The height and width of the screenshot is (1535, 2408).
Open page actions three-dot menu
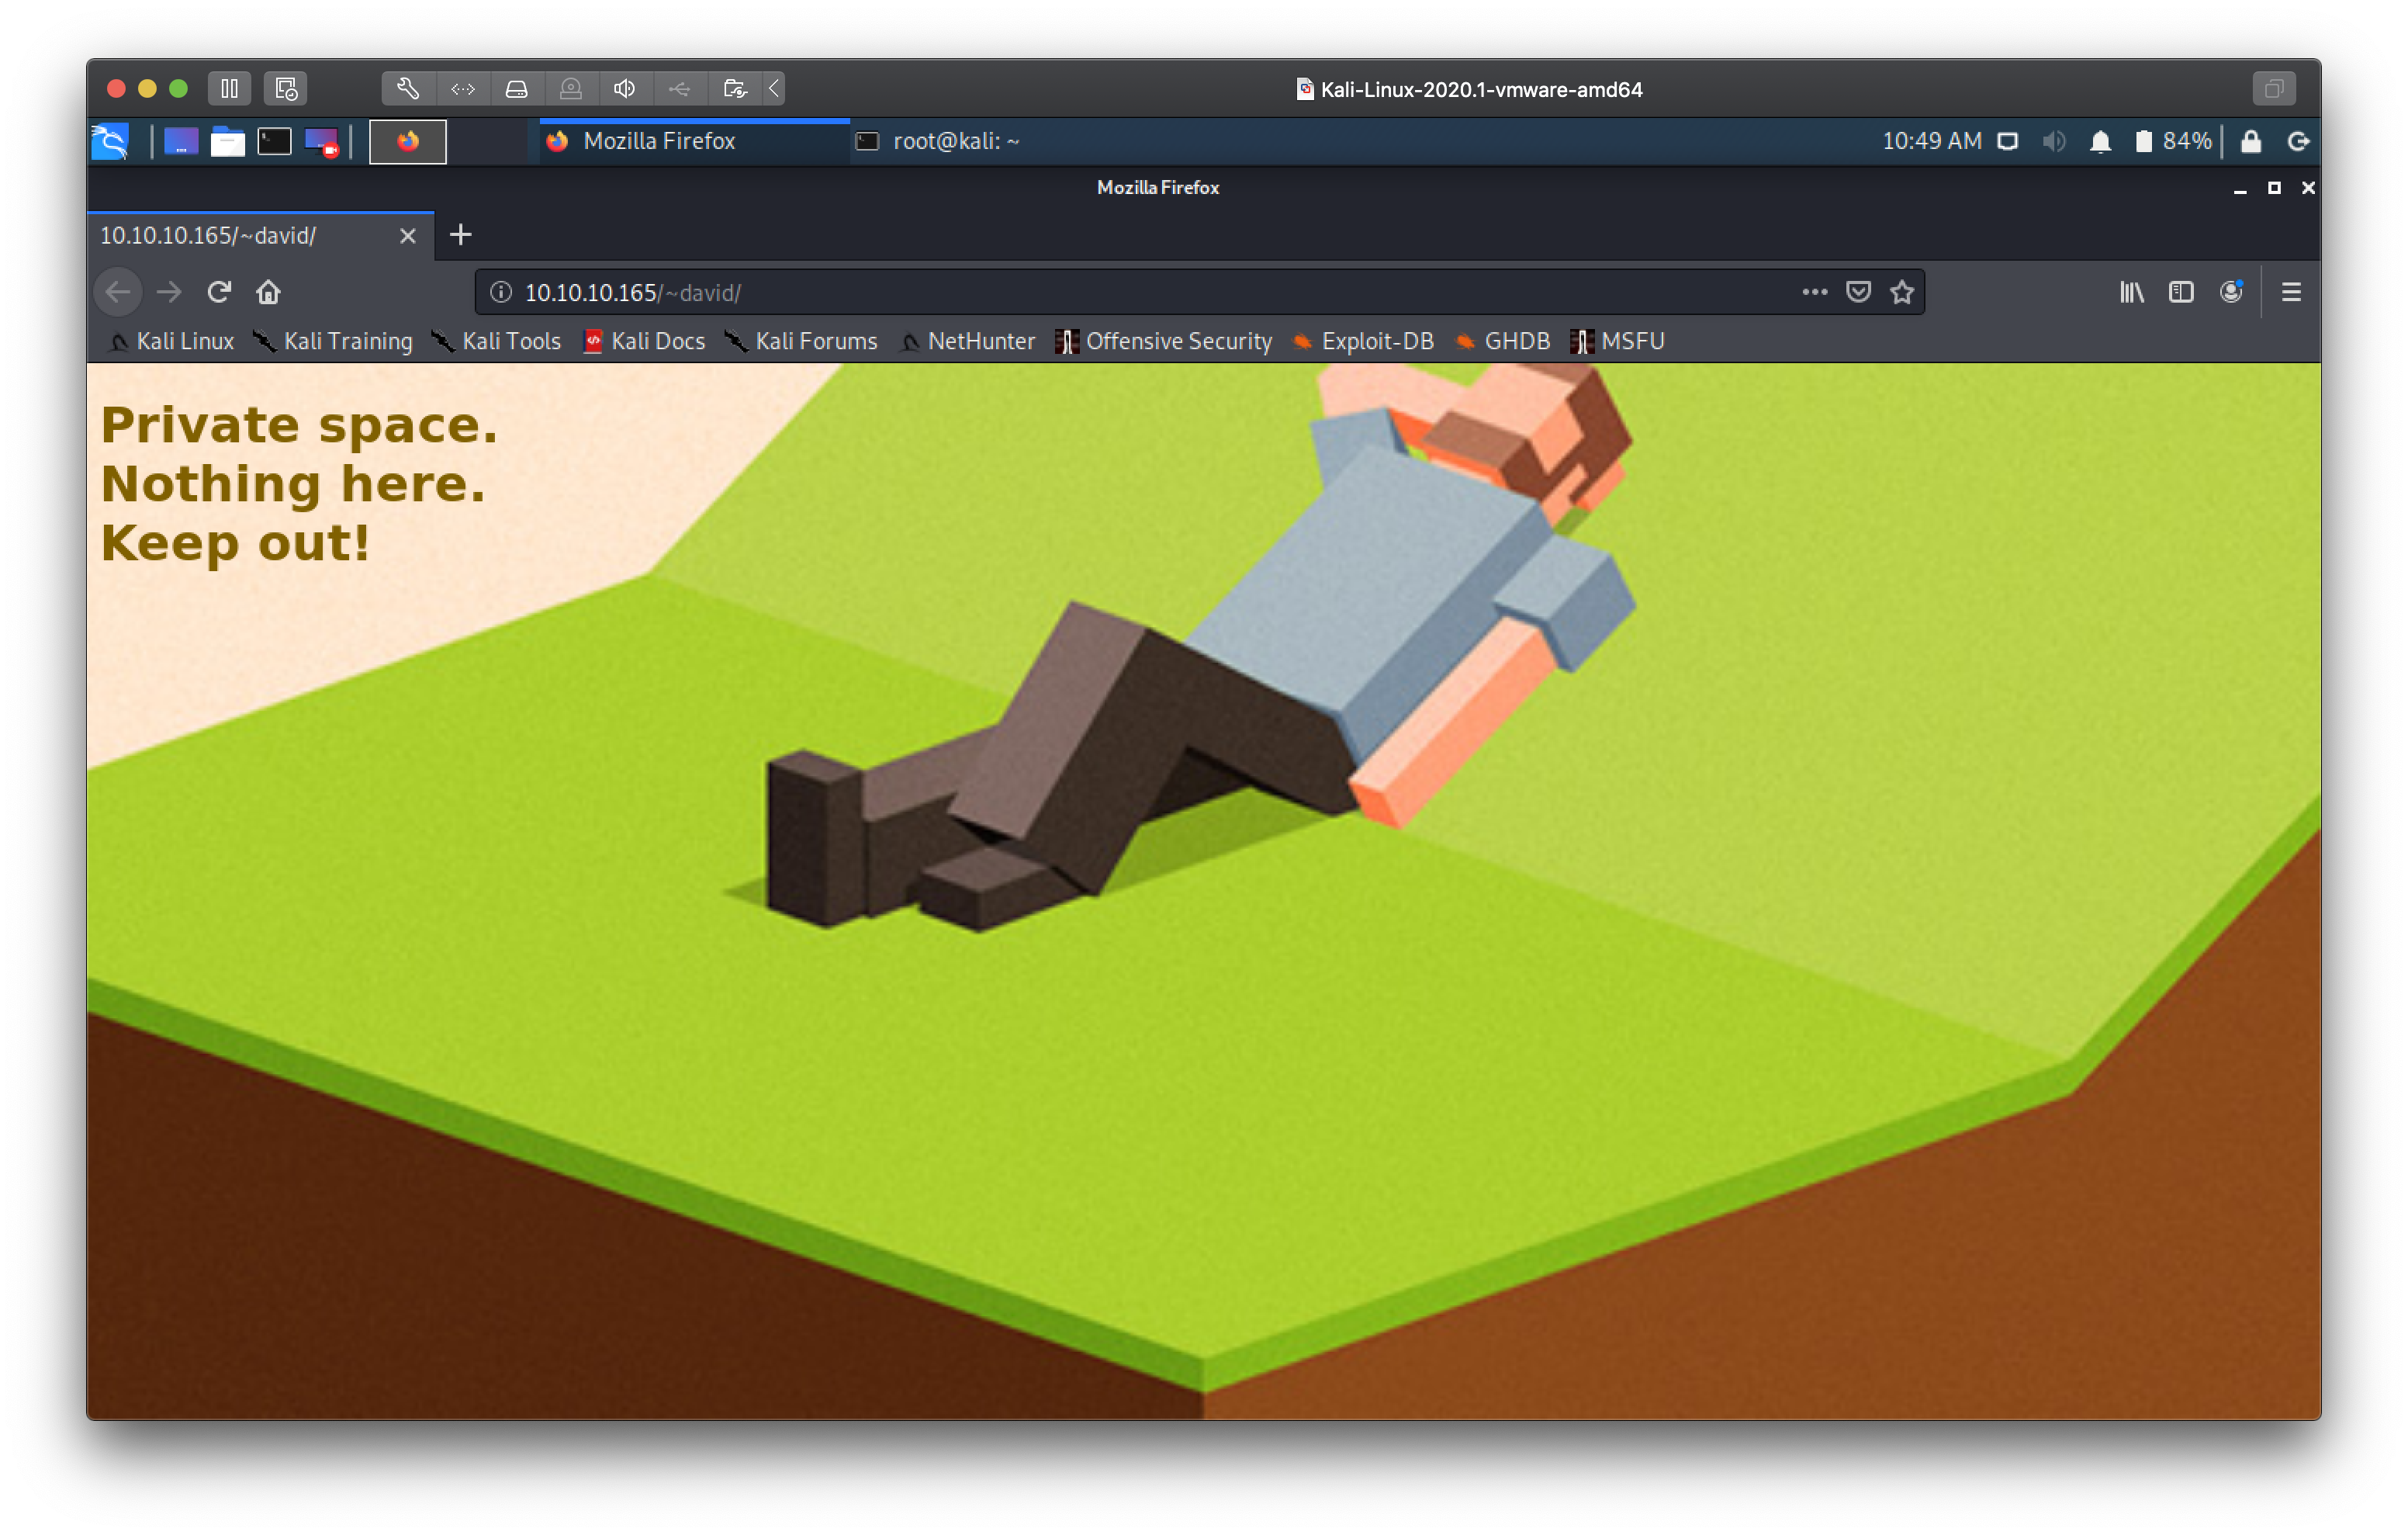point(1814,293)
